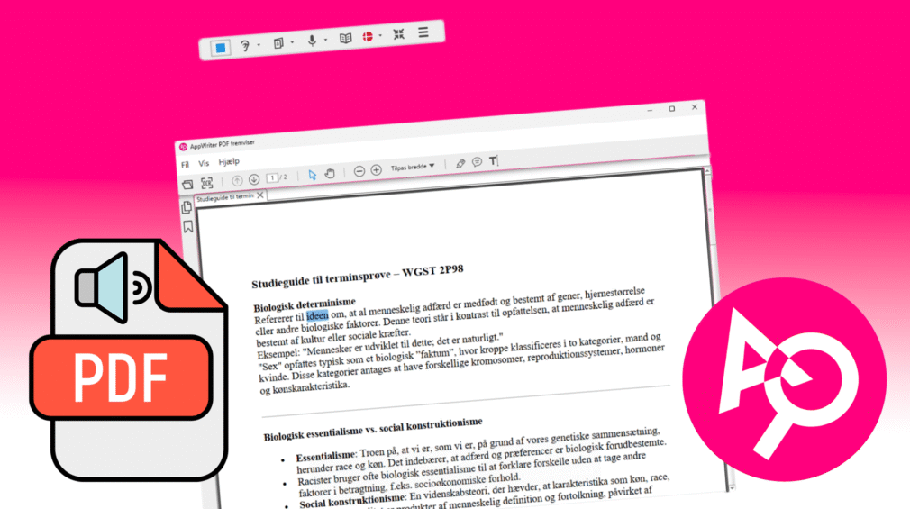Open the Hjælp menu
Screen dimensions: 910x509
click(x=229, y=163)
